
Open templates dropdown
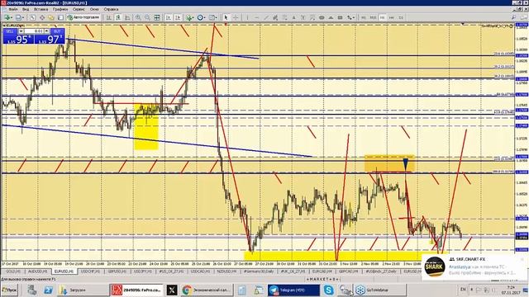coord(213,17)
